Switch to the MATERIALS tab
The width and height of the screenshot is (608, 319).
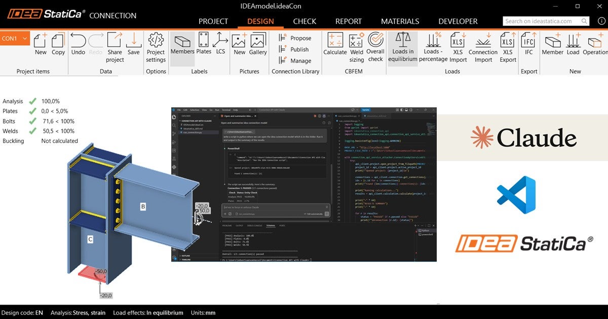pyautogui.click(x=400, y=21)
